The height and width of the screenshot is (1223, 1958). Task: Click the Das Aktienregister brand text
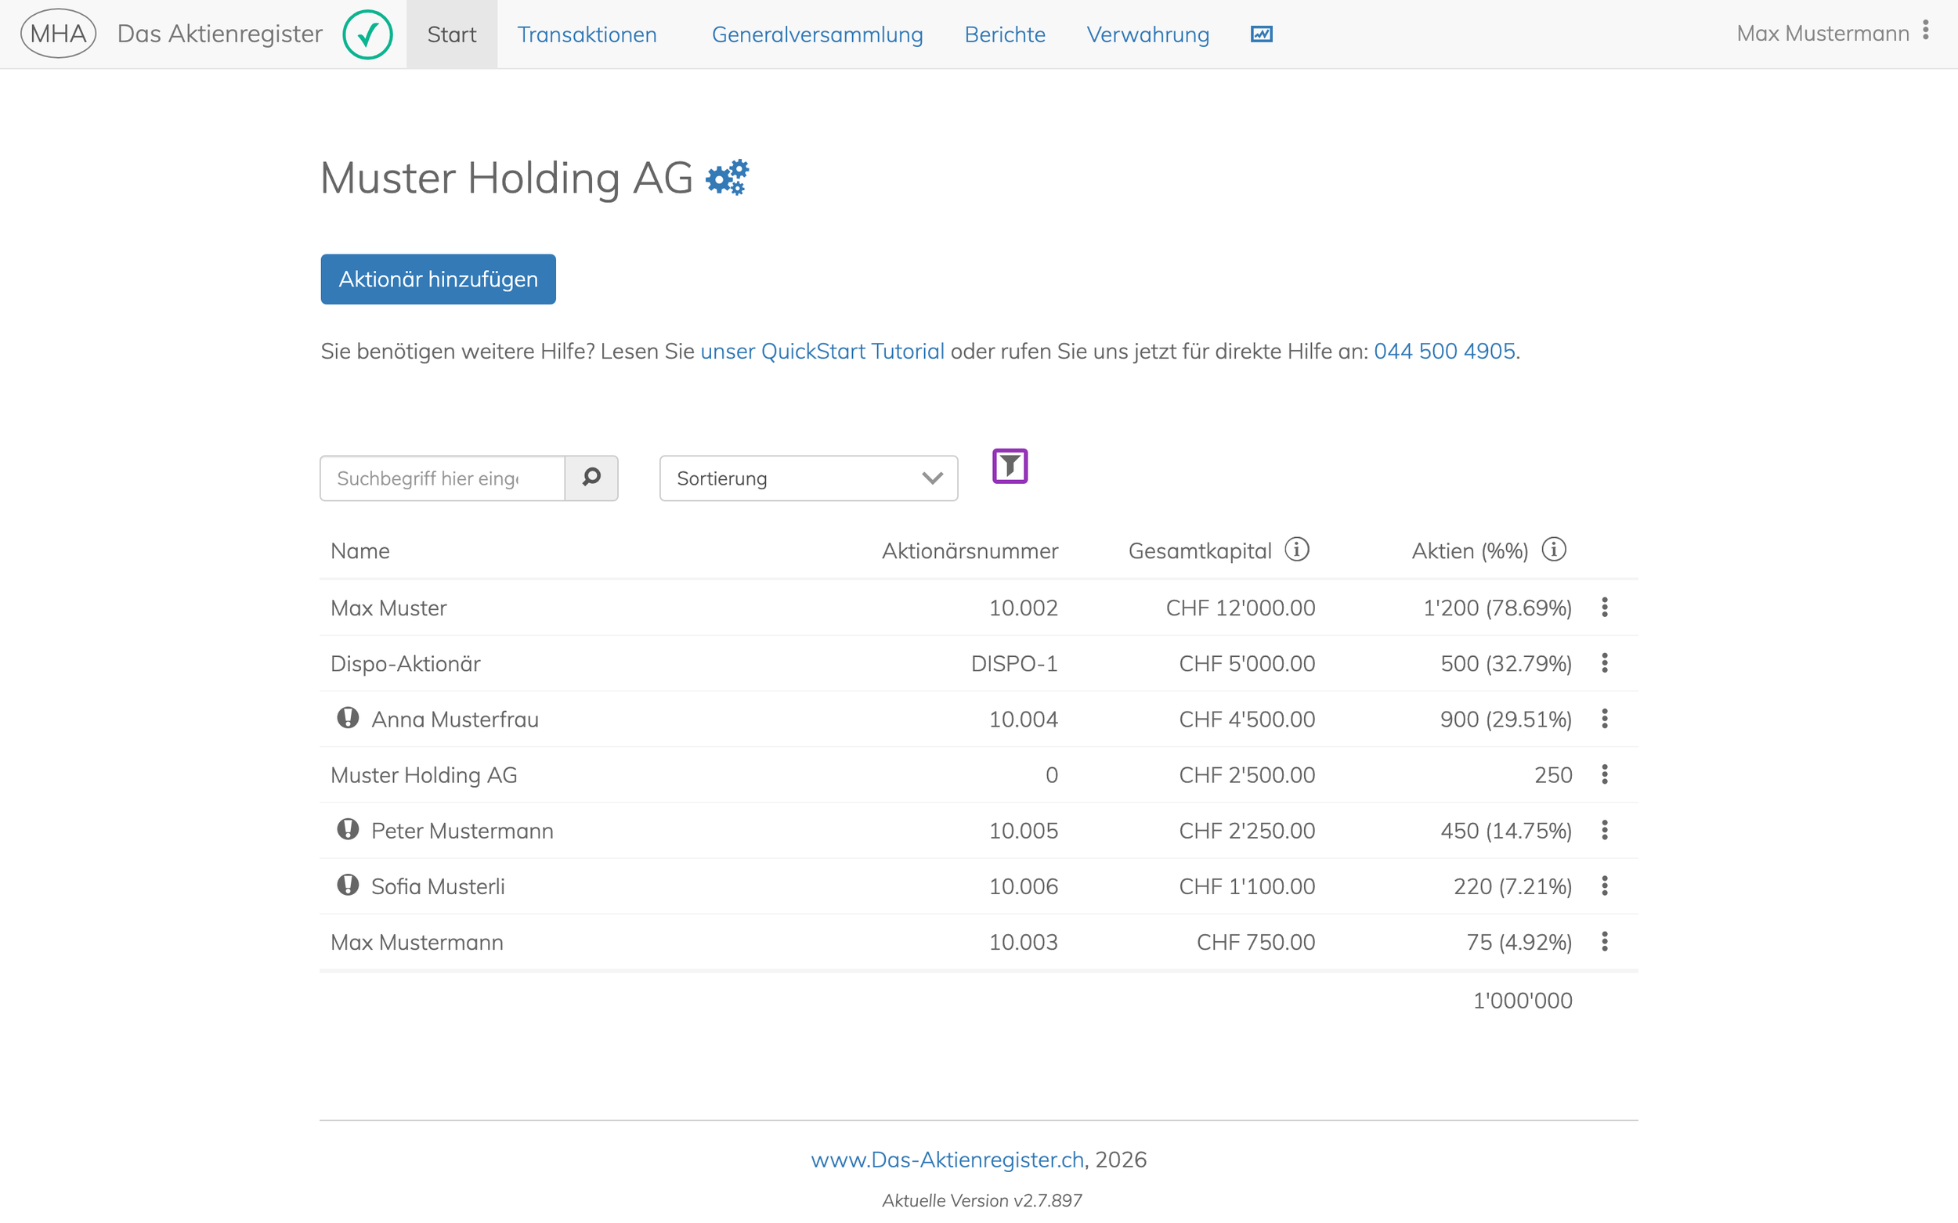coord(220,33)
